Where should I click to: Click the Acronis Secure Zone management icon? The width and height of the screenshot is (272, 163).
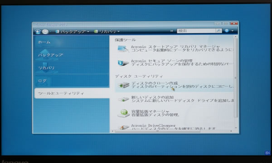tap(123, 62)
